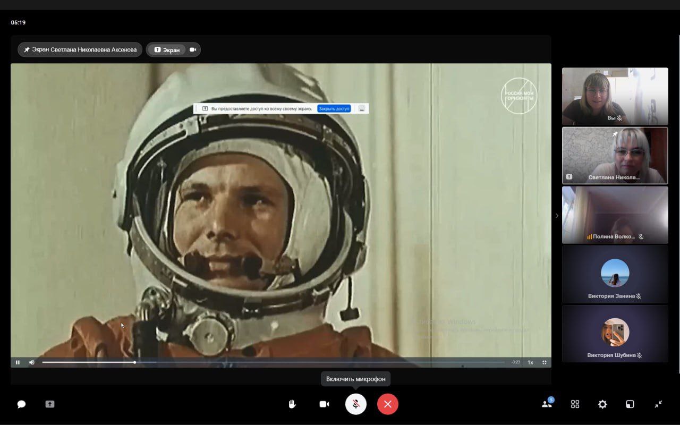Open settings gear icon
Screen dimensions: 680x425
pyautogui.click(x=602, y=404)
